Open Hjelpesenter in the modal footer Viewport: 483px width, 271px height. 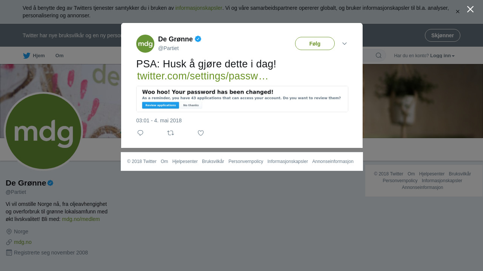[x=185, y=161]
